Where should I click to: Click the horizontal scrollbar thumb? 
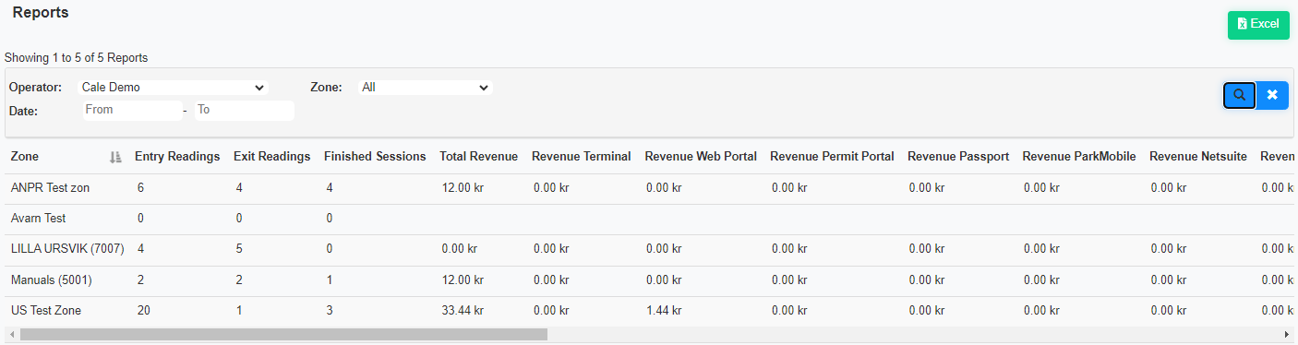coord(283,334)
